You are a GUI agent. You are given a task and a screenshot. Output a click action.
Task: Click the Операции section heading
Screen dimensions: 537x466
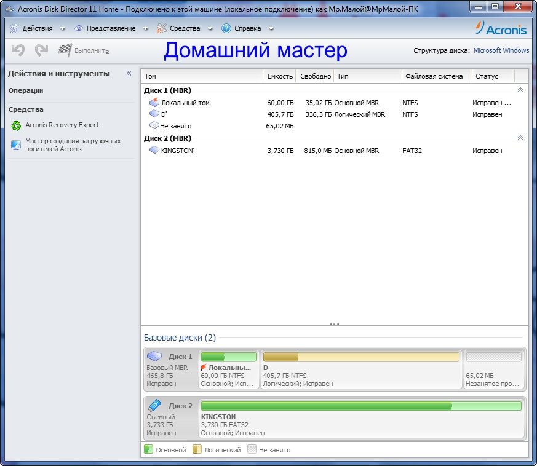coord(26,90)
